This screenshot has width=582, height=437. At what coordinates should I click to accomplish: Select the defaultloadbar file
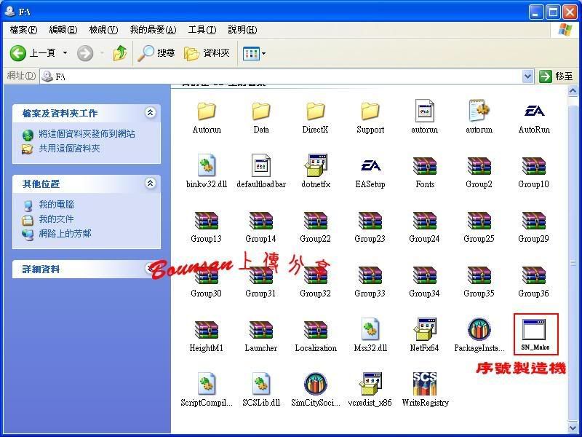click(x=261, y=172)
